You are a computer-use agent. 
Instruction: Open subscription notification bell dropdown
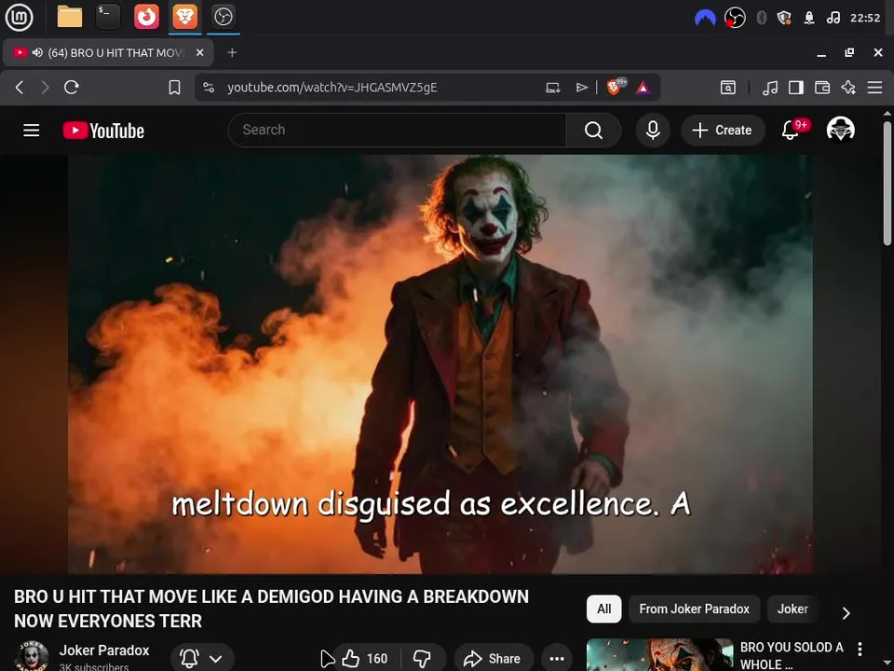[202, 659]
